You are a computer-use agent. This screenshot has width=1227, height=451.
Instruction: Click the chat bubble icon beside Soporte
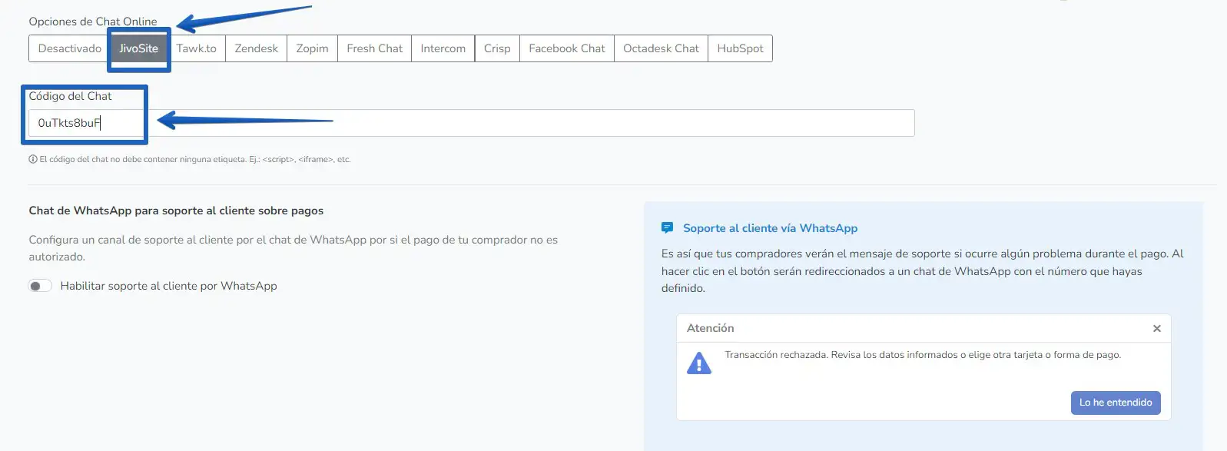pos(667,228)
